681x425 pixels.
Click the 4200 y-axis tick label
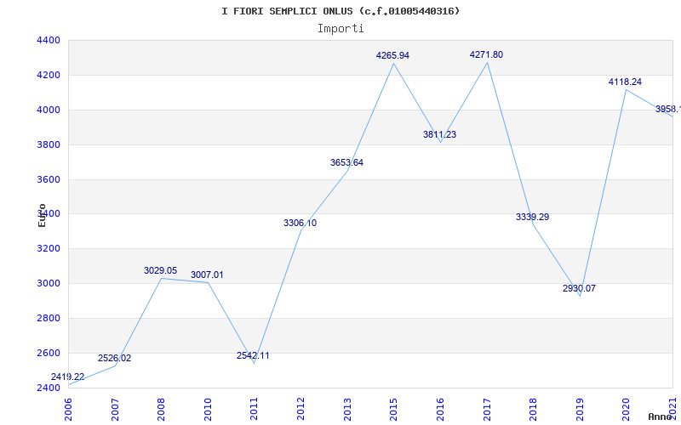(47, 75)
